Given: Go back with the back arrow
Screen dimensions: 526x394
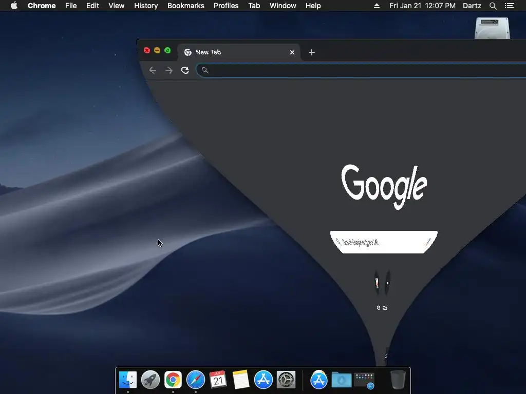Looking at the screenshot, I should click(153, 70).
